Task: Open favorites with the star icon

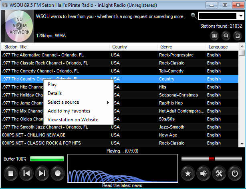Action: (188, 173)
